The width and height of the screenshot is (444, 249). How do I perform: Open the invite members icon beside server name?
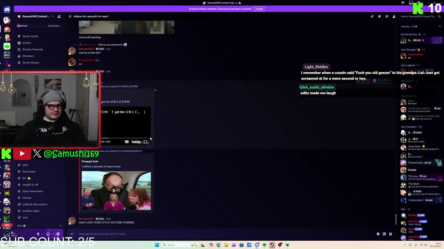[x=59, y=16]
